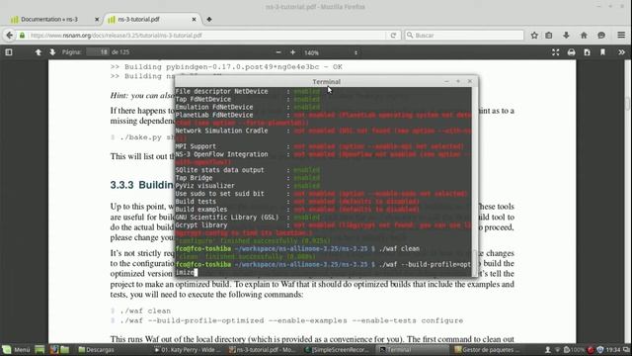Go to next PDF page
The image size is (632, 356).
[x=52, y=52]
